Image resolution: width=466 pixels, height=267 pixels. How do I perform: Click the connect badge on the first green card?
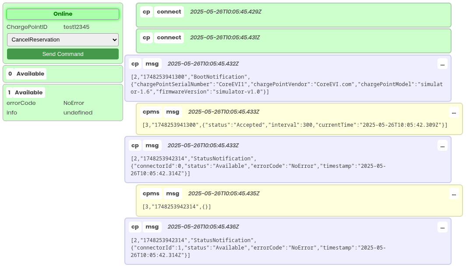pyautogui.click(x=169, y=12)
